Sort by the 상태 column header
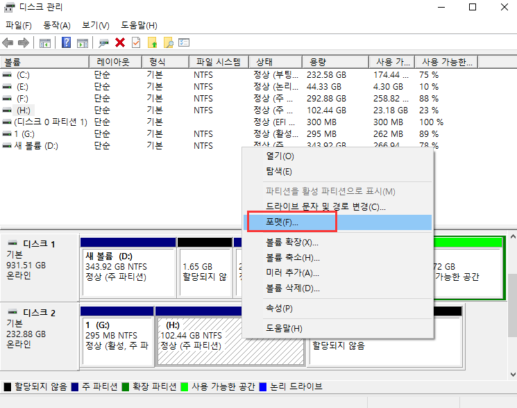 coord(276,62)
